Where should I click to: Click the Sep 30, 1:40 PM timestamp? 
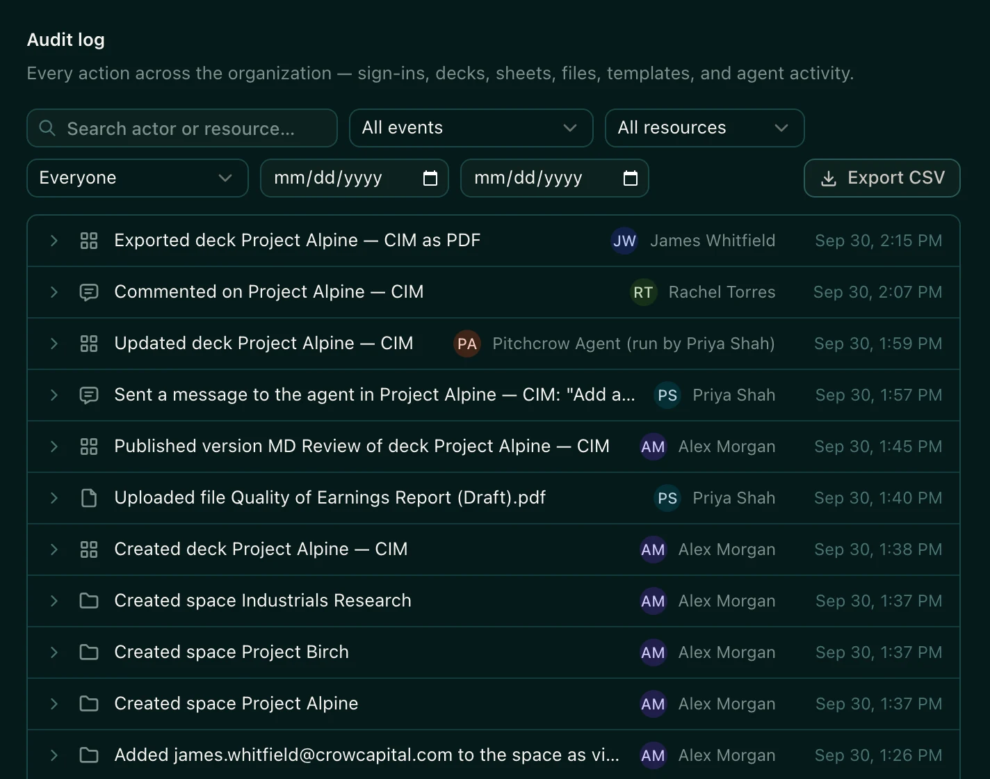click(x=878, y=498)
